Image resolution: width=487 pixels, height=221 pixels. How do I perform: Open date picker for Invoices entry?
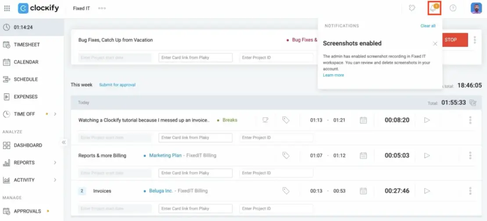pyautogui.click(x=363, y=191)
